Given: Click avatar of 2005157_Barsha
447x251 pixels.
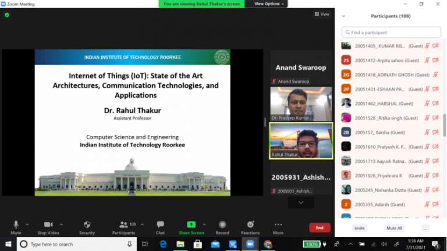Looking at the screenshot, I should [x=346, y=132].
